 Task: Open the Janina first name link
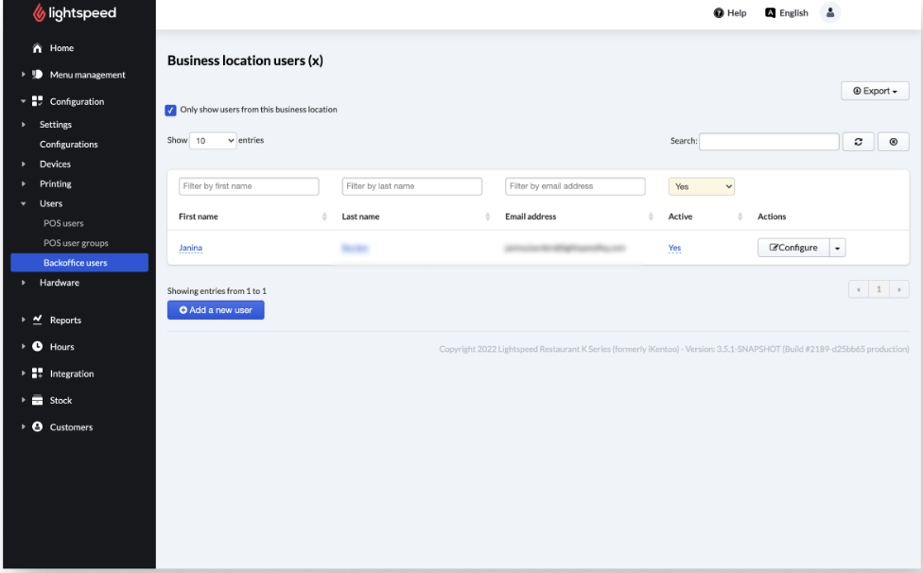click(190, 249)
